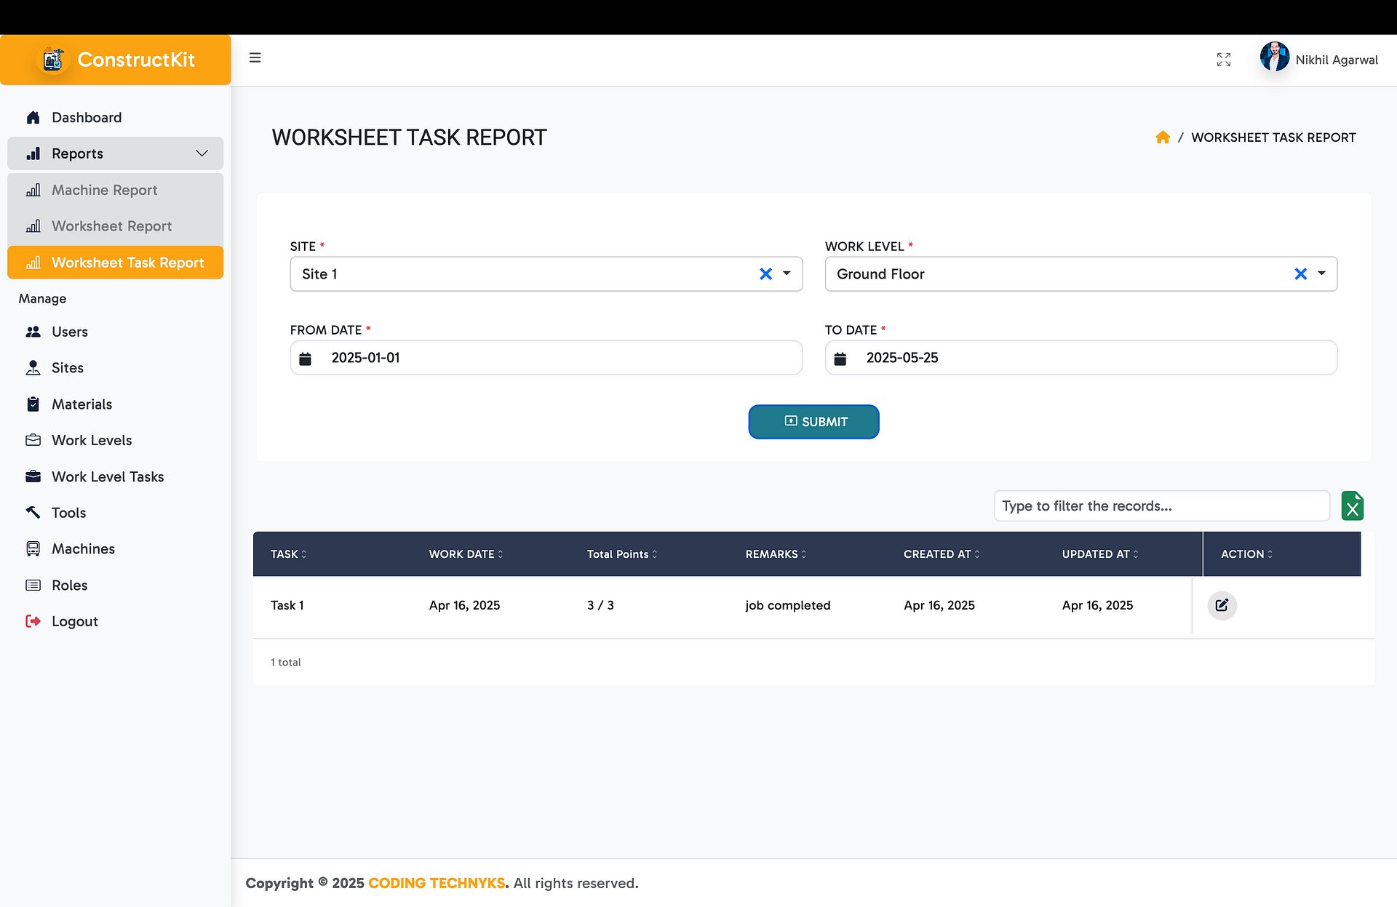Screen dimensions: 1397x907
Task: Edit the Task 1 row entry
Action: [1222, 605]
